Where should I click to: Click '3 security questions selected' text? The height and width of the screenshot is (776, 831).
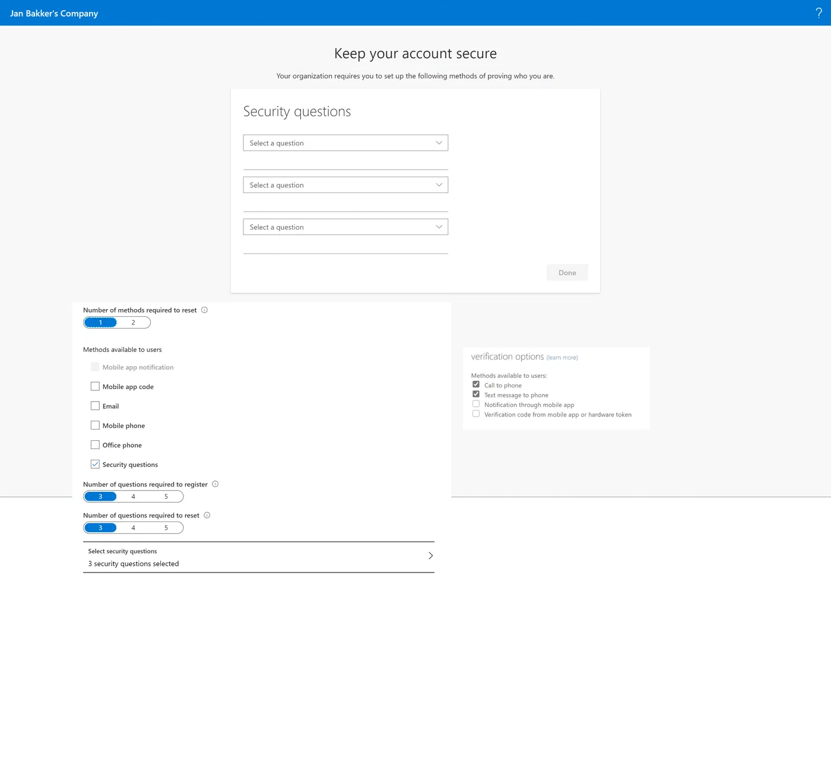[134, 564]
